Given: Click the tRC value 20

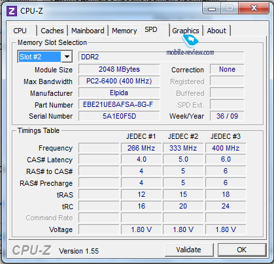Looking at the screenshot, I should [183, 206].
